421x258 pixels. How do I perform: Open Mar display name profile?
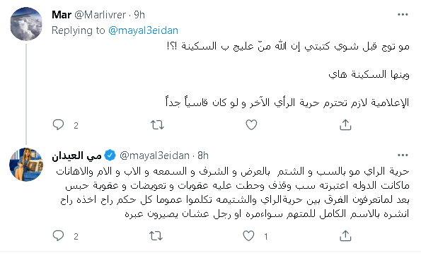[62, 15]
